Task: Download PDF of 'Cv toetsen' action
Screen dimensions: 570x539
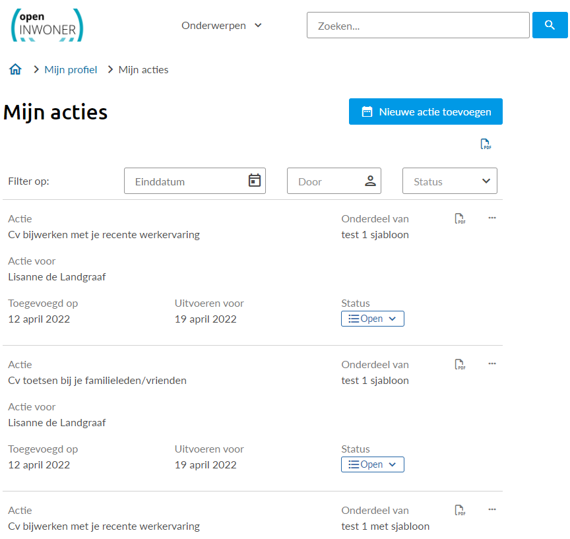Action: 460,364
